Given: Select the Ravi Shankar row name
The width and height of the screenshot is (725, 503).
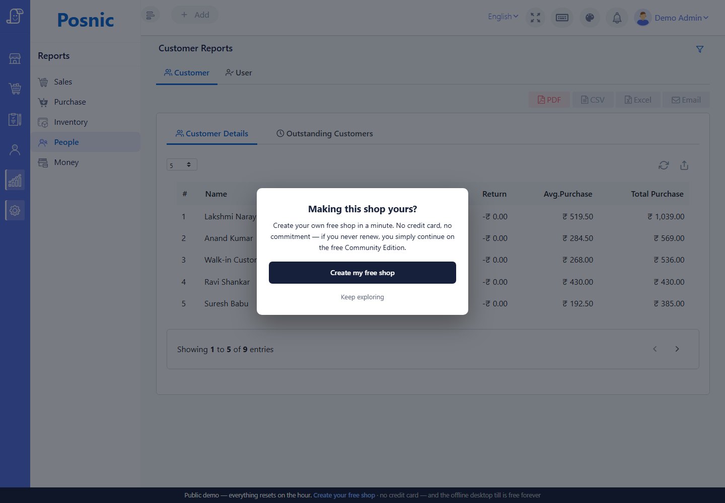Looking at the screenshot, I should 227,282.
